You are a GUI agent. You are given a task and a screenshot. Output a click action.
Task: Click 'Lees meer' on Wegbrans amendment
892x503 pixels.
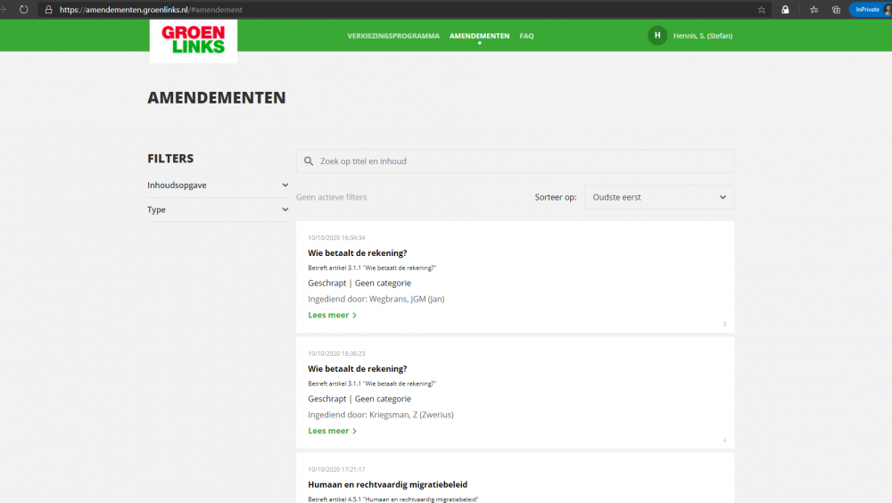(332, 315)
